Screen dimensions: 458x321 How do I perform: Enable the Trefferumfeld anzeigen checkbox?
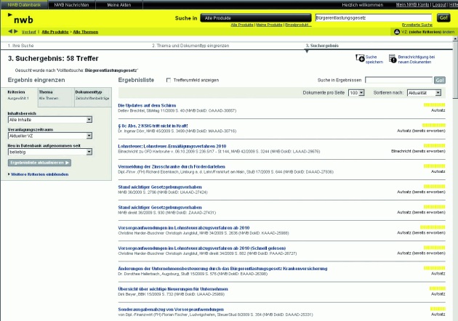[169, 80]
